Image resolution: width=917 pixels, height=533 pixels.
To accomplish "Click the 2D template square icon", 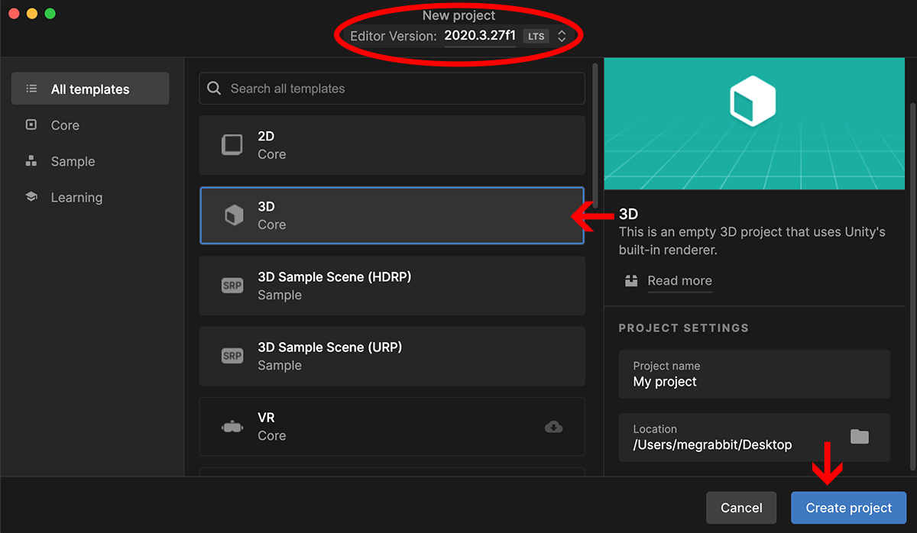I will pyautogui.click(x=232, y=145).
